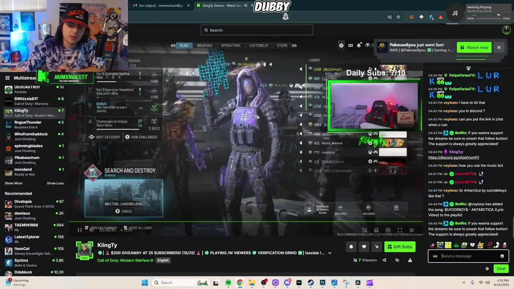
Task: Open TAEMIN1998 recommended channel
Action: (x=34, y=228)
